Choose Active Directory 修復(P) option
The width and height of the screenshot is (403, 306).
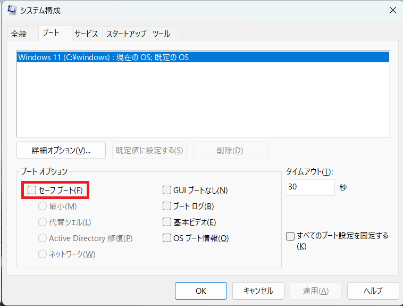pos(43,238)
